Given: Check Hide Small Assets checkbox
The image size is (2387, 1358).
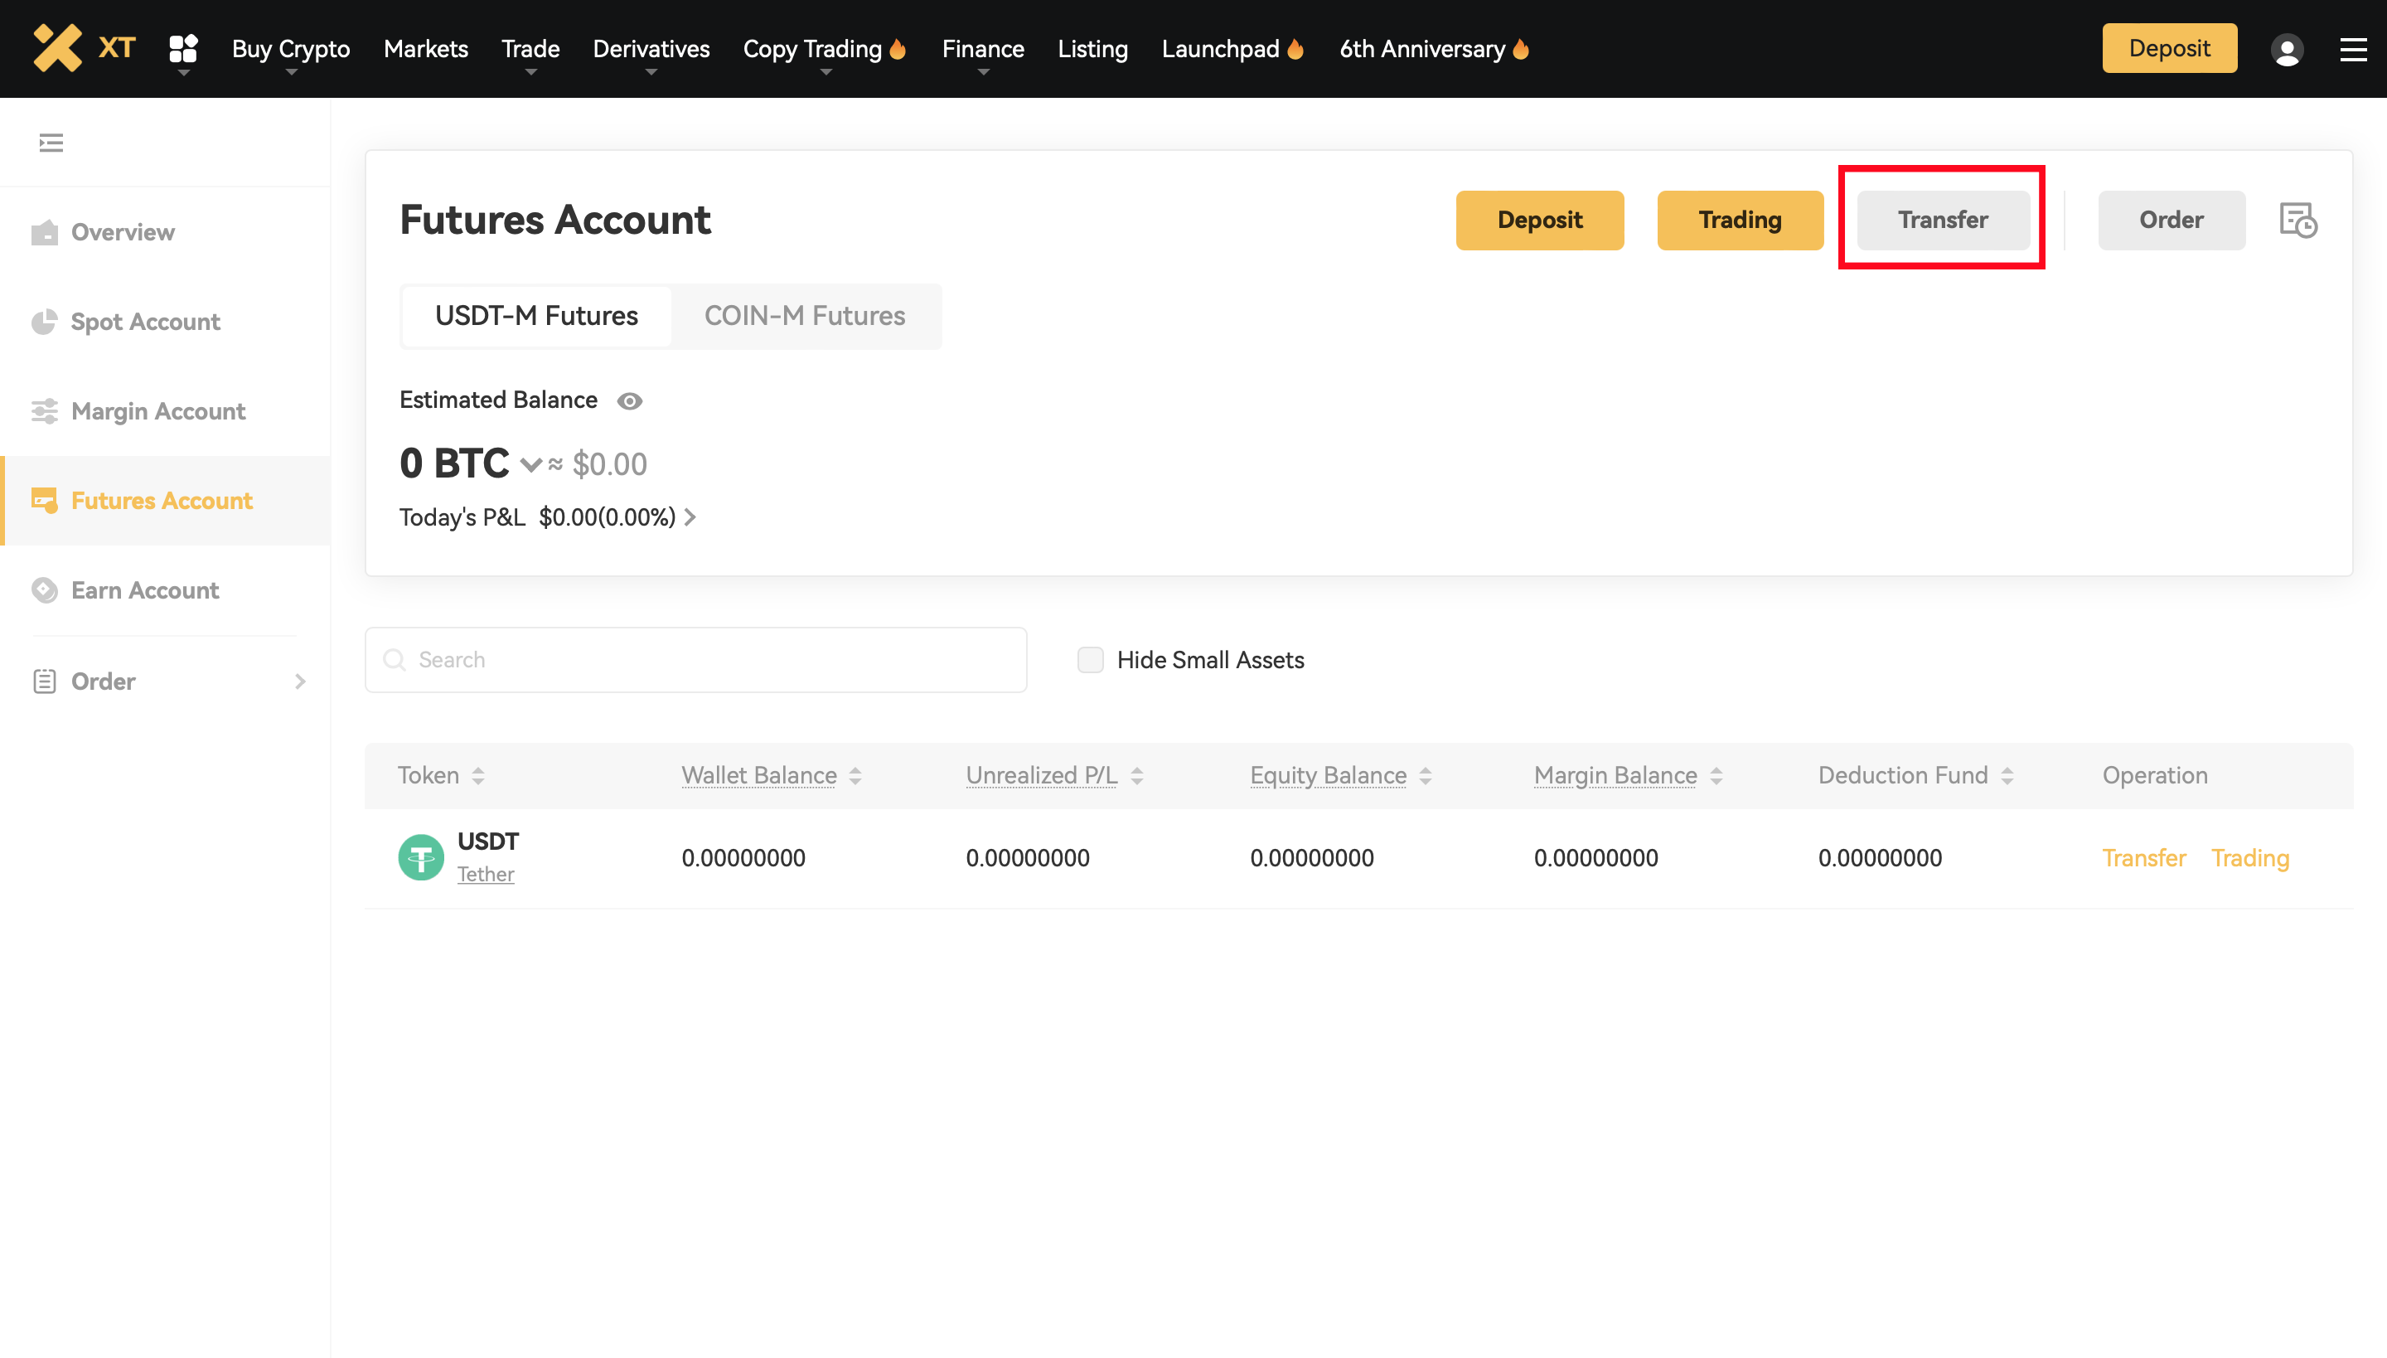Looking at the screenshot, I should 1090,659.
